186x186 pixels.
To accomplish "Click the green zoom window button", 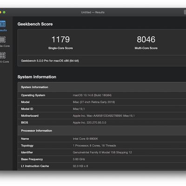I will 4,12.
